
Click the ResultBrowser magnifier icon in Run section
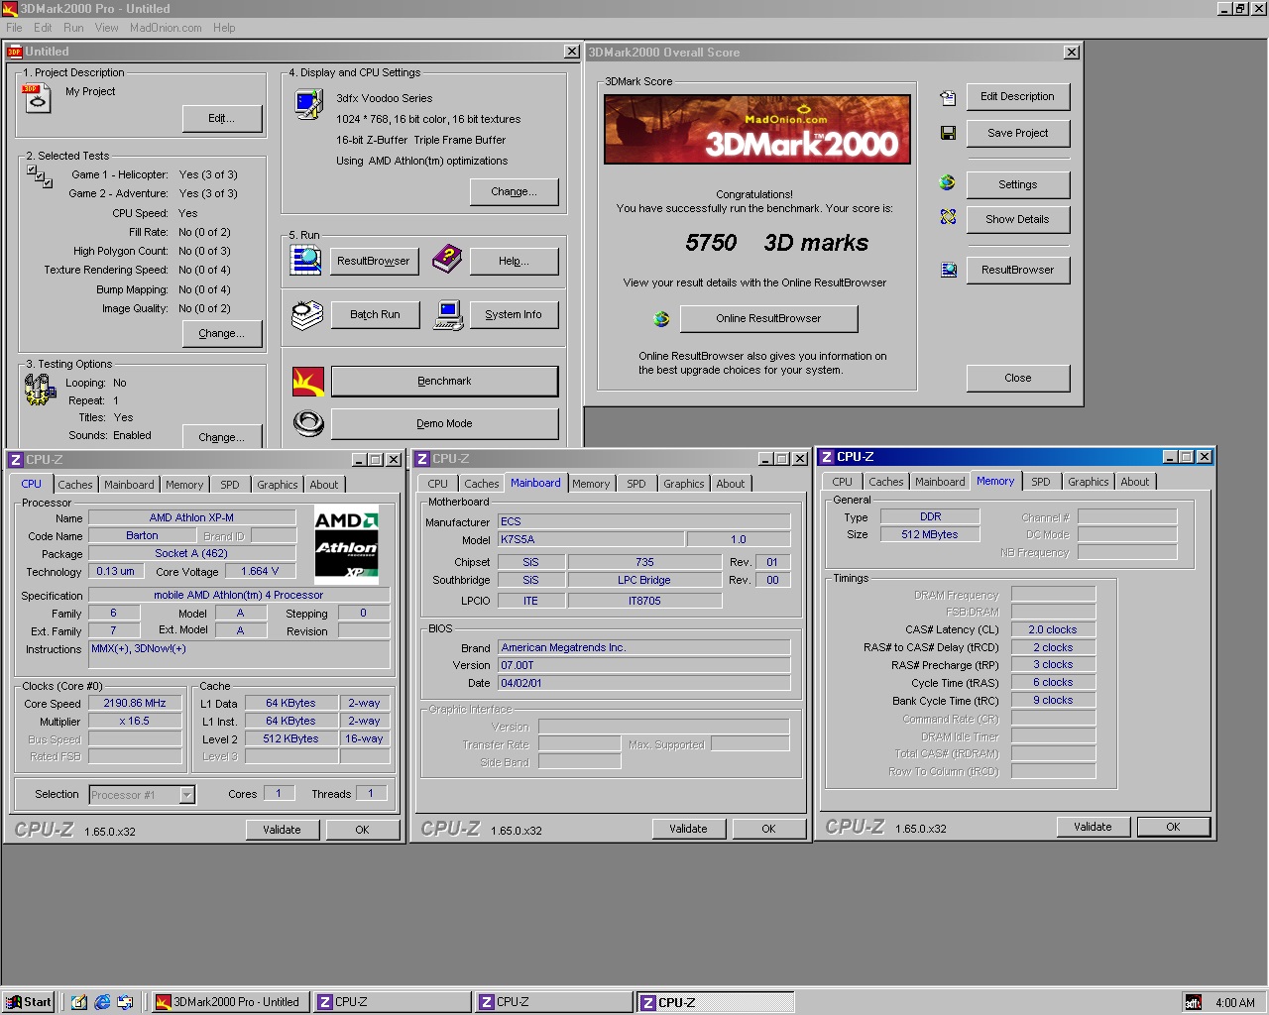[x=305, y=260]
